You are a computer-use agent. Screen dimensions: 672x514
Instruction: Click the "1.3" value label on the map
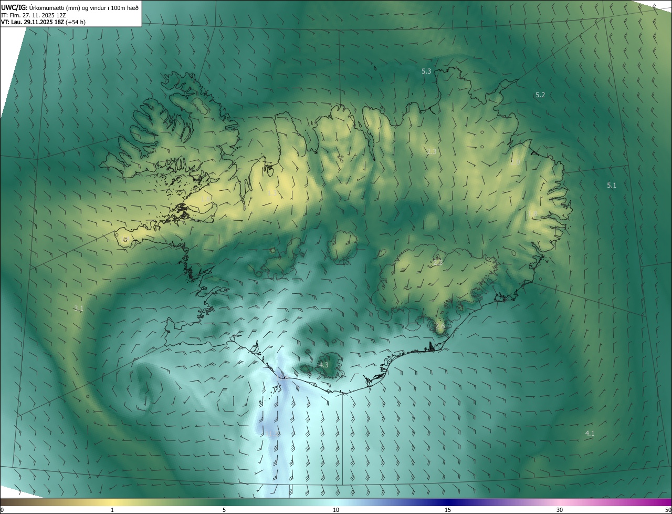[273, 193]
